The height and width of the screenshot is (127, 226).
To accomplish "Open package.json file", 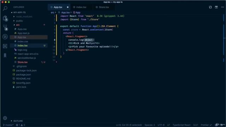I will 23,74.
